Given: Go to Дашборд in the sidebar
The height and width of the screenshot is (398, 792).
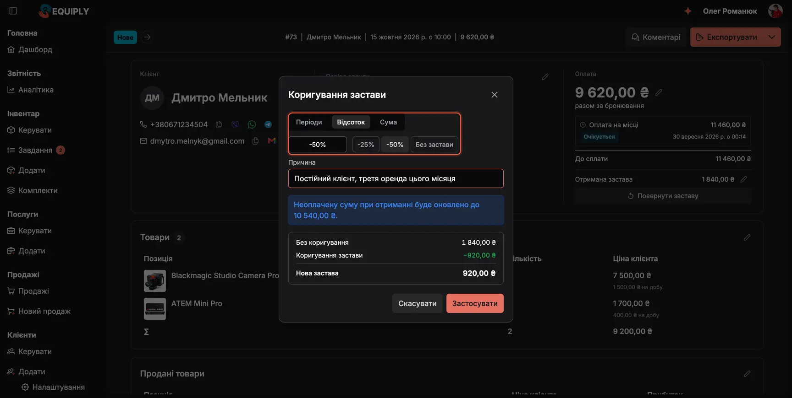Looking at the screenshot, I should click(x=30, y=49).
